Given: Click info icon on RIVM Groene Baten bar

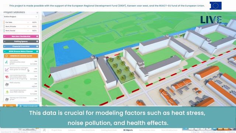Looking at the screenshot, I should [x=37, y=51].
